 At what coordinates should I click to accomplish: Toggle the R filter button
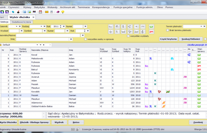[x=117, y=32]
